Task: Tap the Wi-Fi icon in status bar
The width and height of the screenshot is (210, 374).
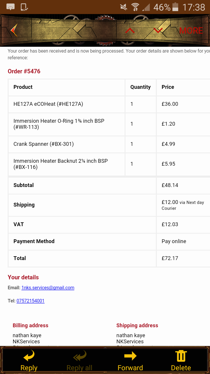Action: click(135, 7)
